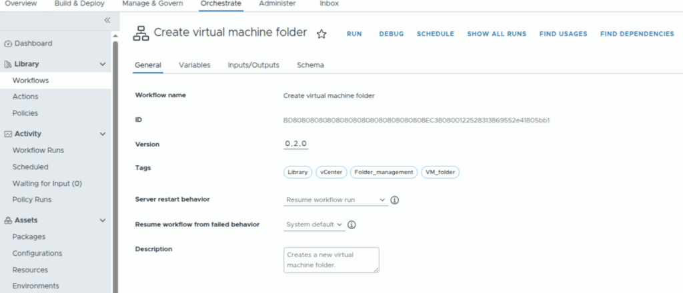This screenshot has height=293, width=683.
Task: Collapse the Activity section
Action: [103, 134]
